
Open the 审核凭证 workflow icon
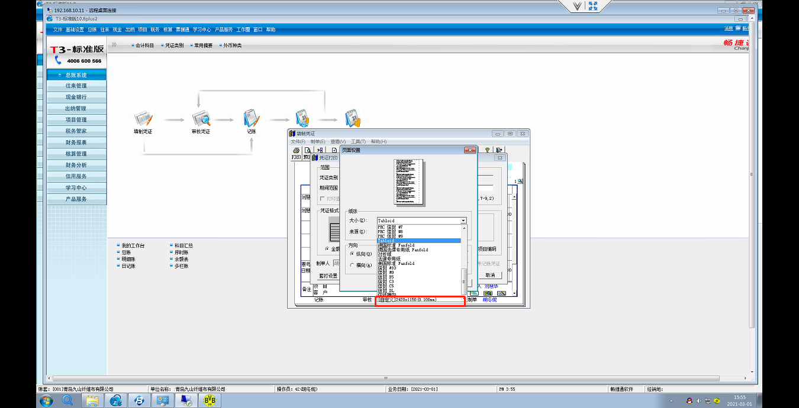[201, 118]
